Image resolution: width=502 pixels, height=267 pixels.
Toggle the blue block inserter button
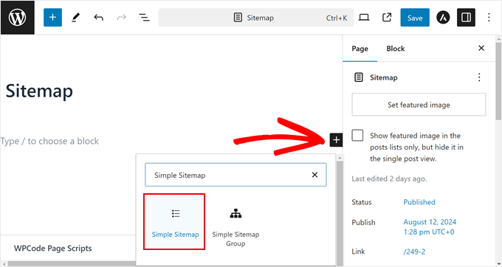coord(52,17)
